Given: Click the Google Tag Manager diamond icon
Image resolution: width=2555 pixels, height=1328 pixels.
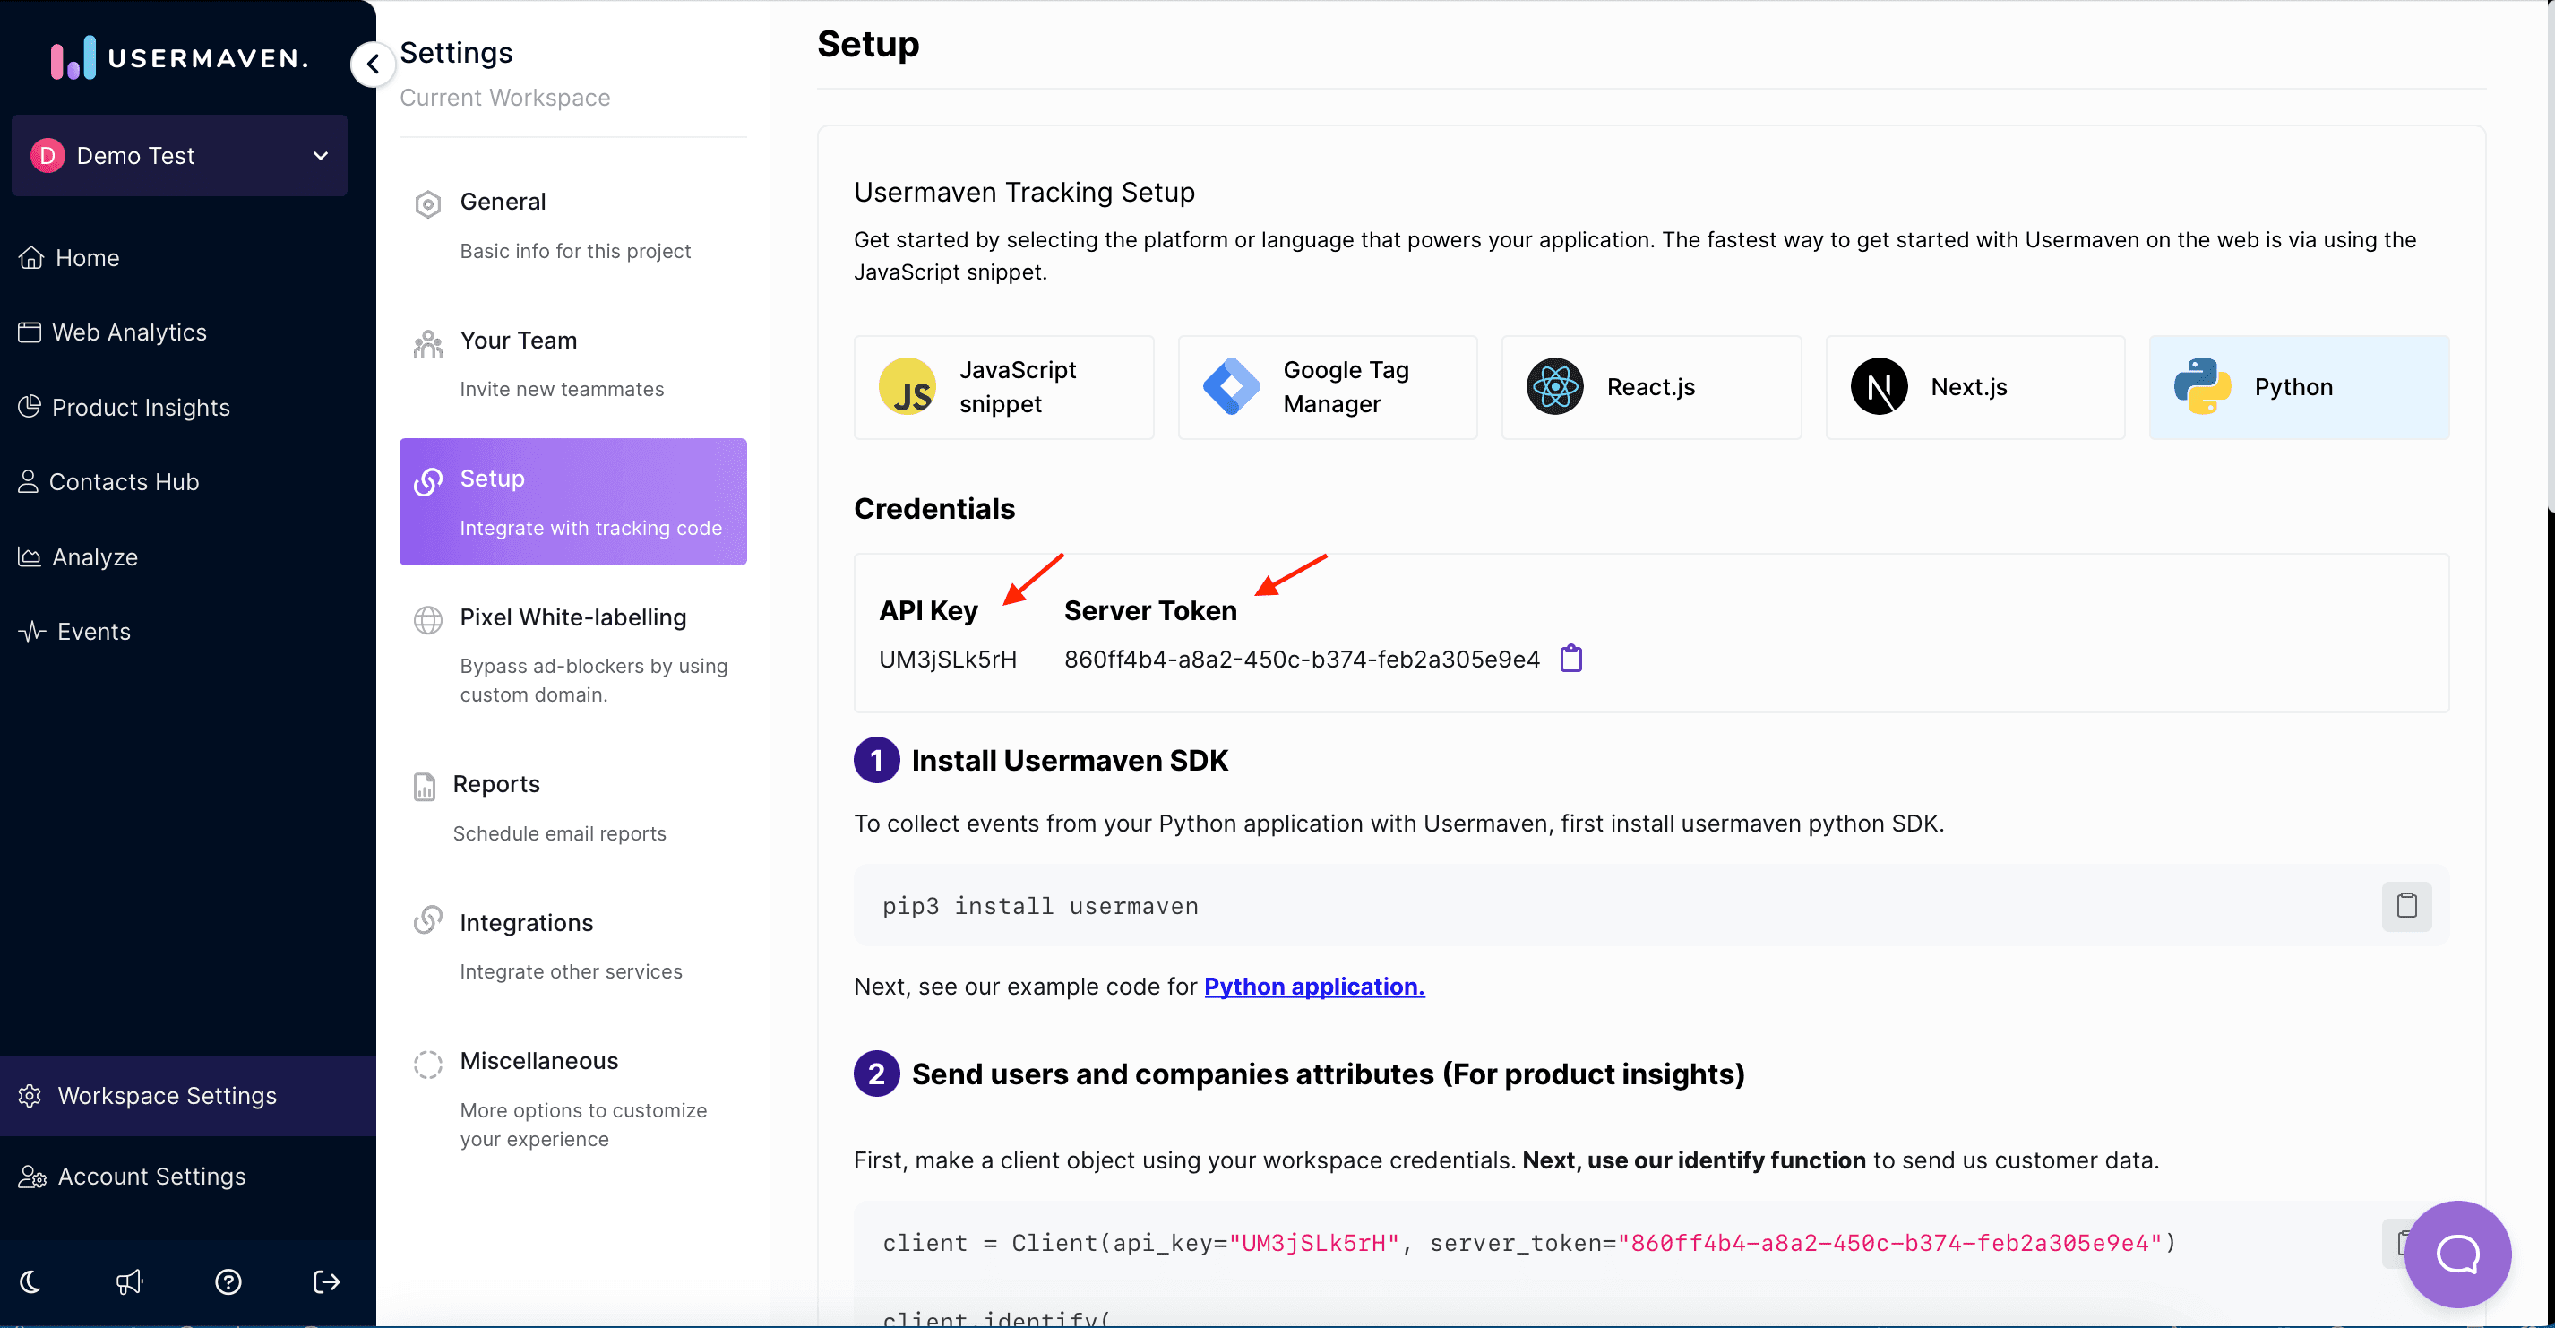Looking at the screenshot, I should click(x=1231, y=387).
